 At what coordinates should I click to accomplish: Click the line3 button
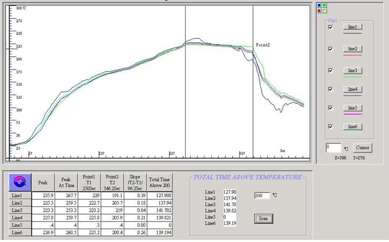point(352,71)
